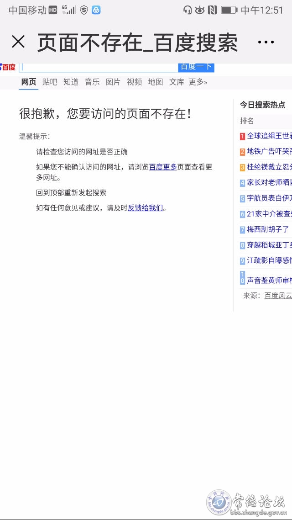Open the three-dots more options menu
The image size is (292, 520).
click(x=266, y=42)
